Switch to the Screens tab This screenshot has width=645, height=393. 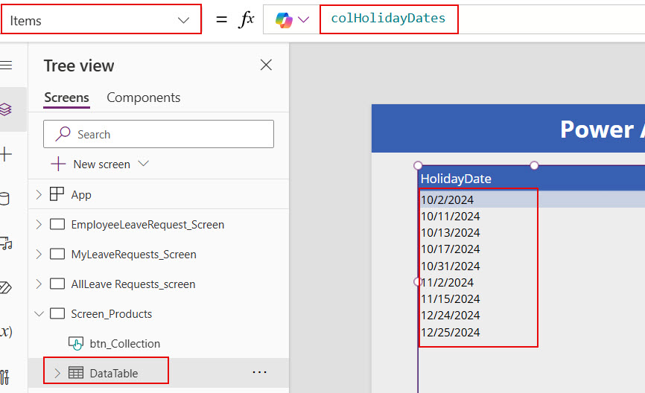point(66,98)
